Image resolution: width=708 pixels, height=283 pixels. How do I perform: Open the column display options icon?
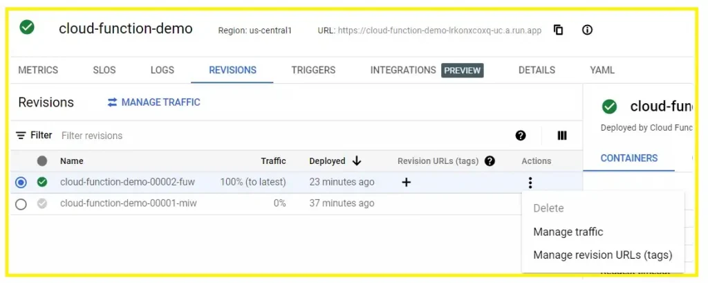pyautogui.click(x=562, y=136)
